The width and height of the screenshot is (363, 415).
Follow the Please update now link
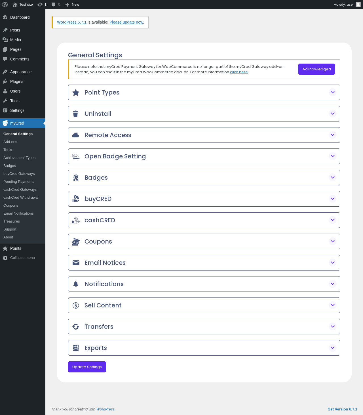(126, 22)
